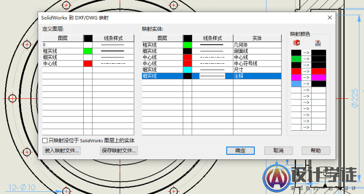This screenshot has height=194, width=364.
Task: Click the line style of layer 0 in 定义图层
Action: (113, 45)
